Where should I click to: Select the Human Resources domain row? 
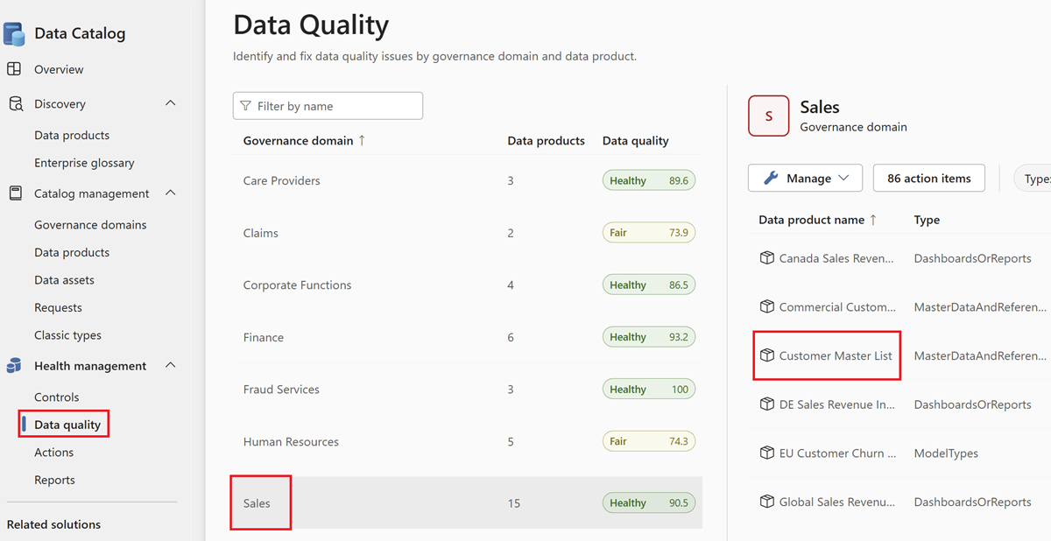click(468, 441)
